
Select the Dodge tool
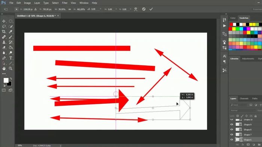[10, 53]
